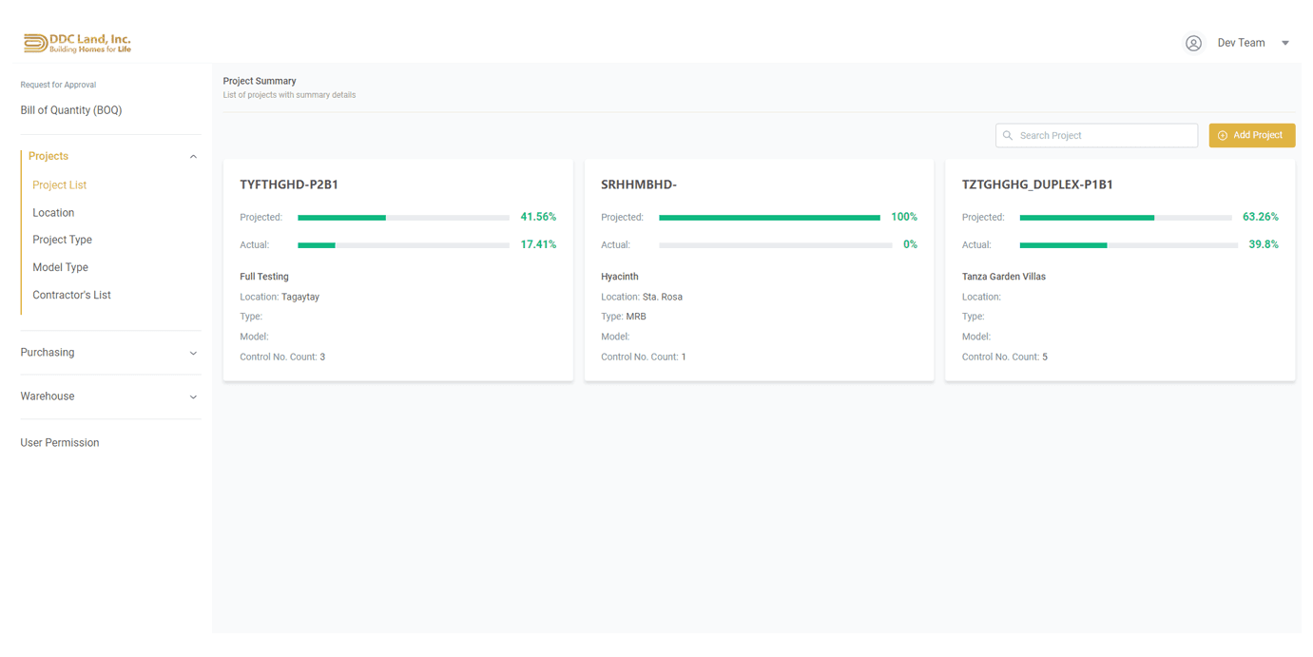1313x657 pixels.
Task: Go to Location in sidebar
Action: click(53, 213)
